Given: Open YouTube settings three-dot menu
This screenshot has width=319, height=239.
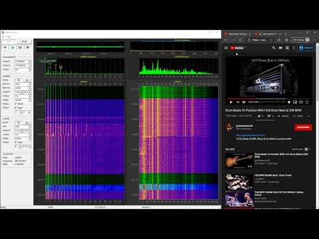Looking at the screenshot, I should coord(294,48).
